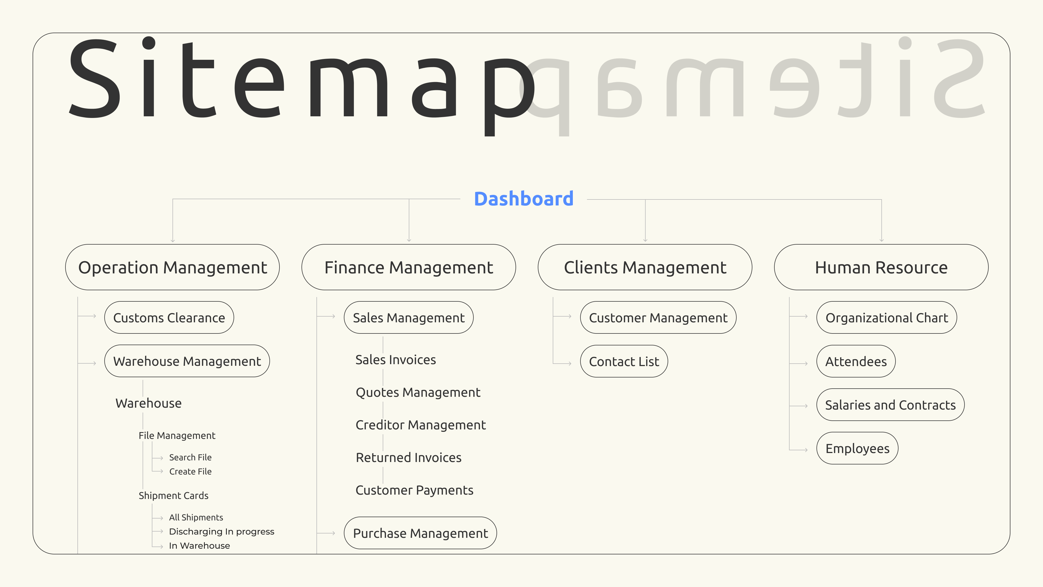Click the Dashboard heading link
Screen dimensions: 1043x587
coord(523,199)
